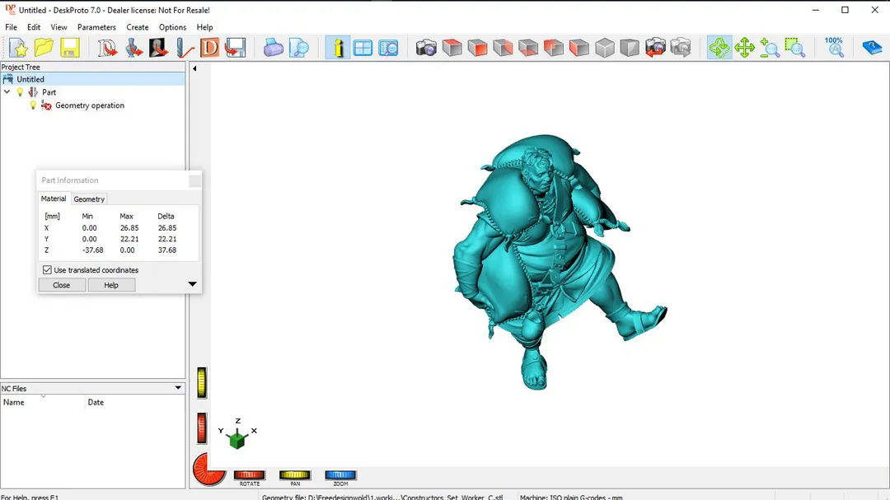Viewport: 890px width, 500px height.
Task: Select the cube view with red top face
Action: [452, 49]
